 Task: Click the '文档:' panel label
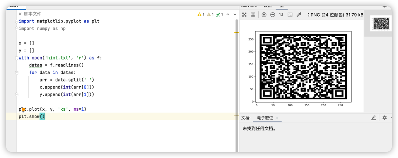pos(246,118)
